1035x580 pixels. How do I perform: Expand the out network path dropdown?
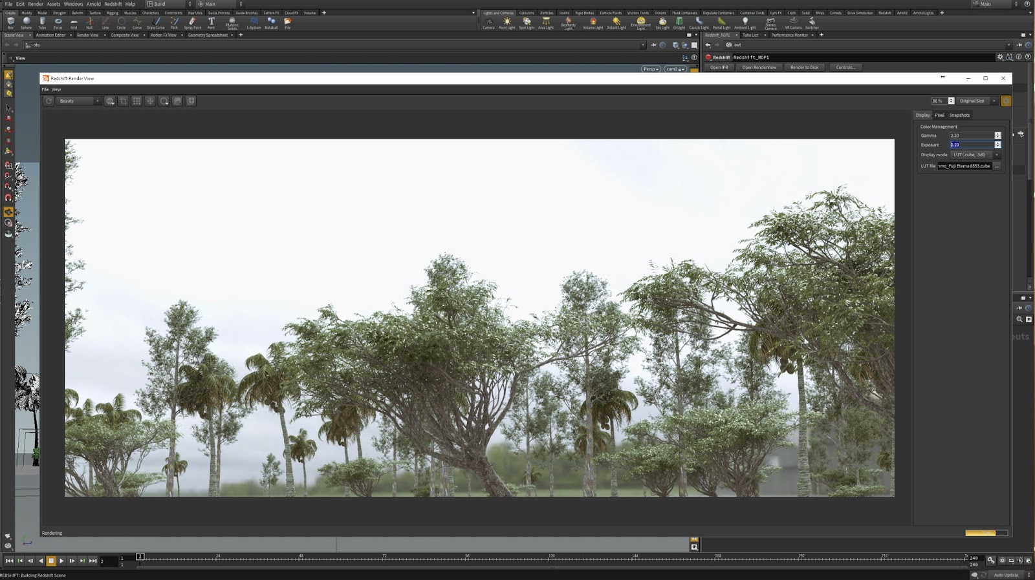coord(1008,45)
